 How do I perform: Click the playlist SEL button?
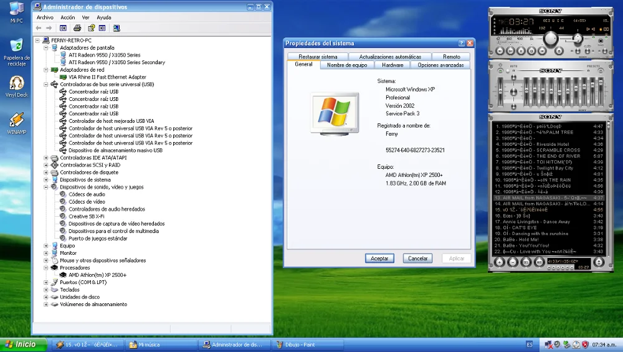coord(526,262)
